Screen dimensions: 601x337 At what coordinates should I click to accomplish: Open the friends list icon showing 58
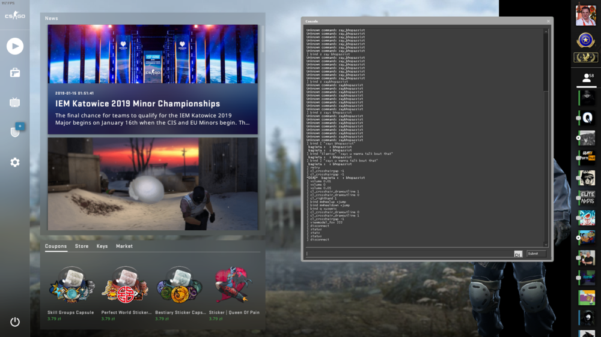[587, 79]
